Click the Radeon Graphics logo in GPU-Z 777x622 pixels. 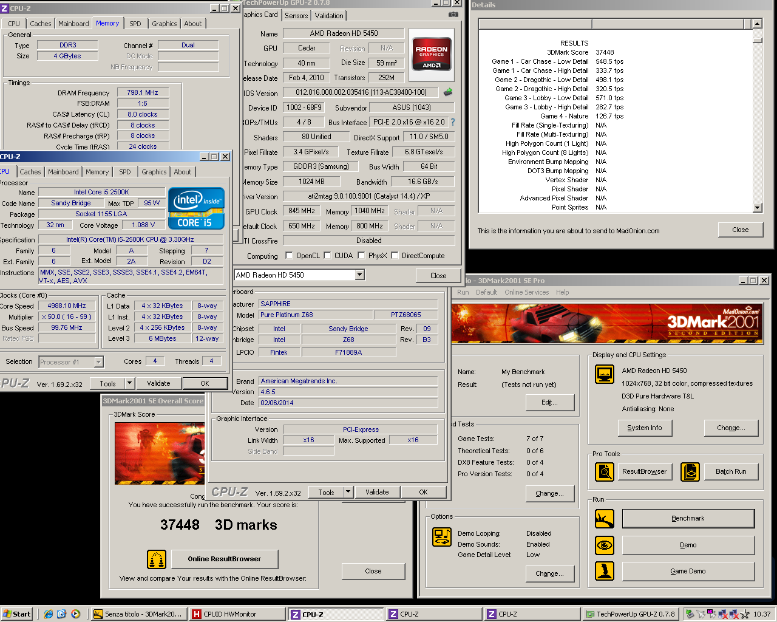click(432, 55)
